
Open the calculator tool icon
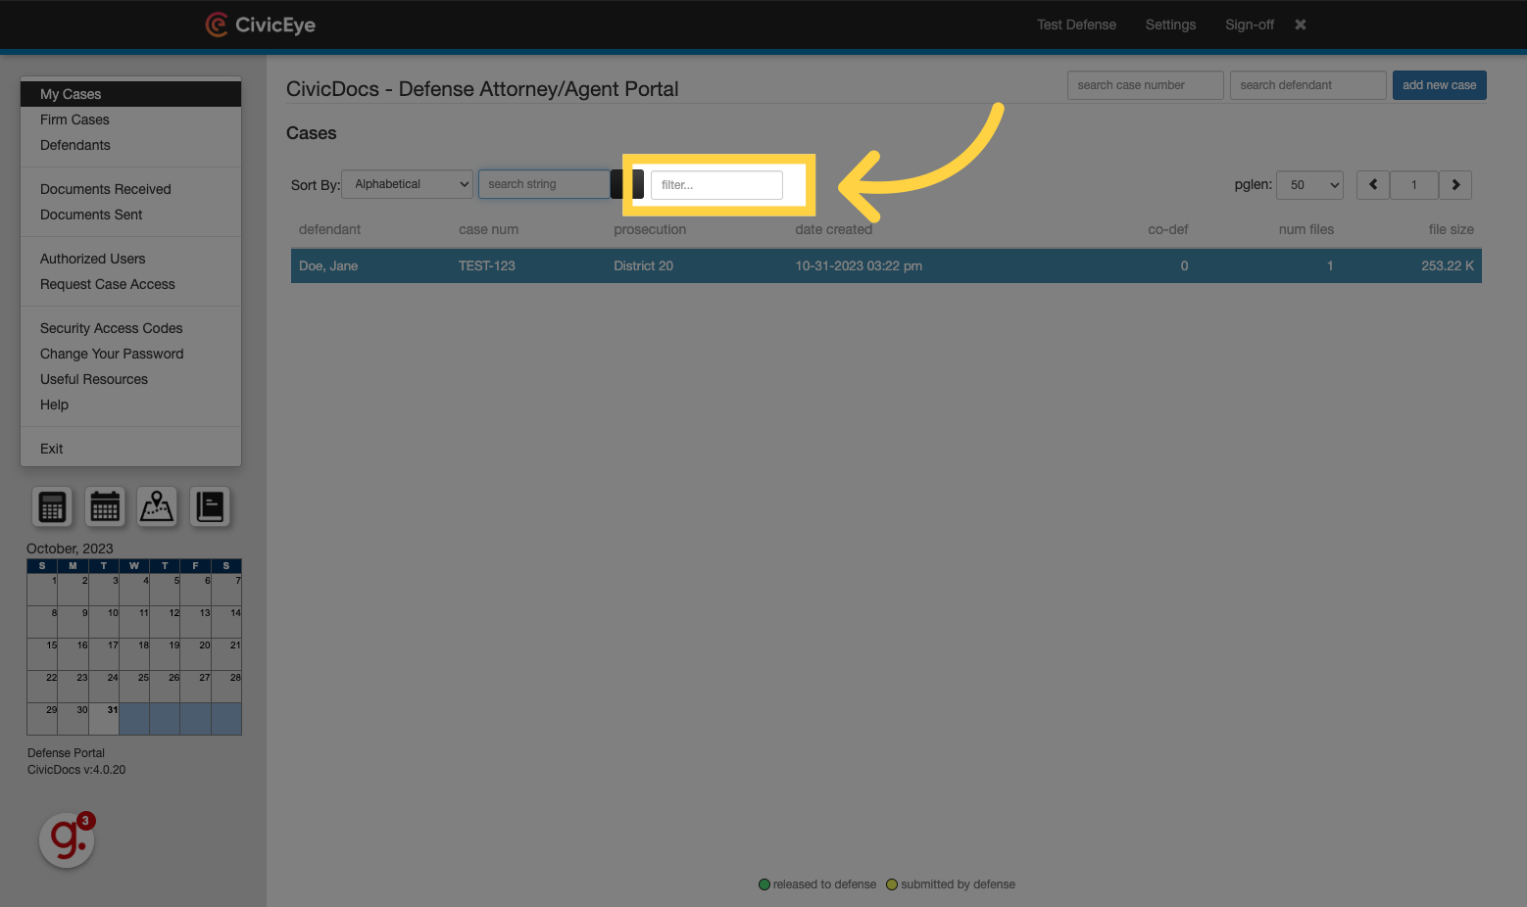coord(52,506)
